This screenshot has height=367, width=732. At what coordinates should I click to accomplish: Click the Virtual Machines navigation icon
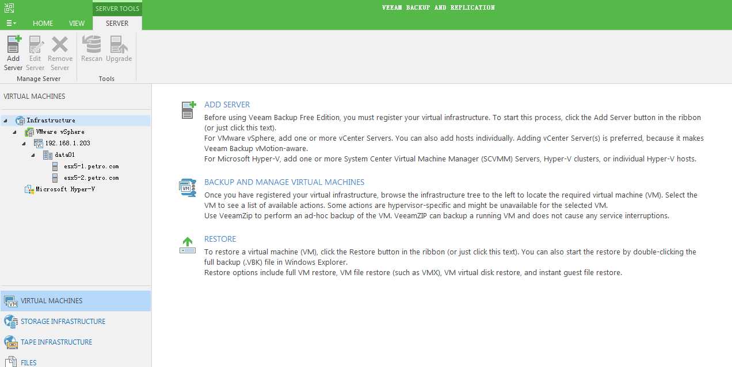click(11, 301)
